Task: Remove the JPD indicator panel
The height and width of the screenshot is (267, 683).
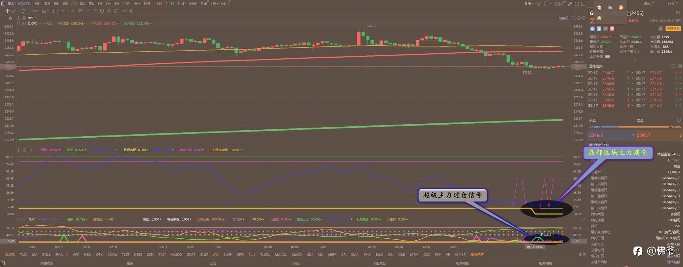Action: pyautogui.click(x=24, y=150)
